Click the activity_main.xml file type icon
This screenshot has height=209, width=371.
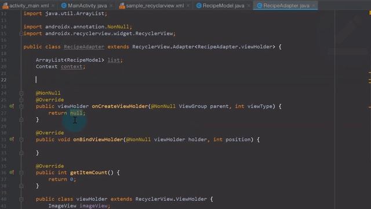coord(5,5)
